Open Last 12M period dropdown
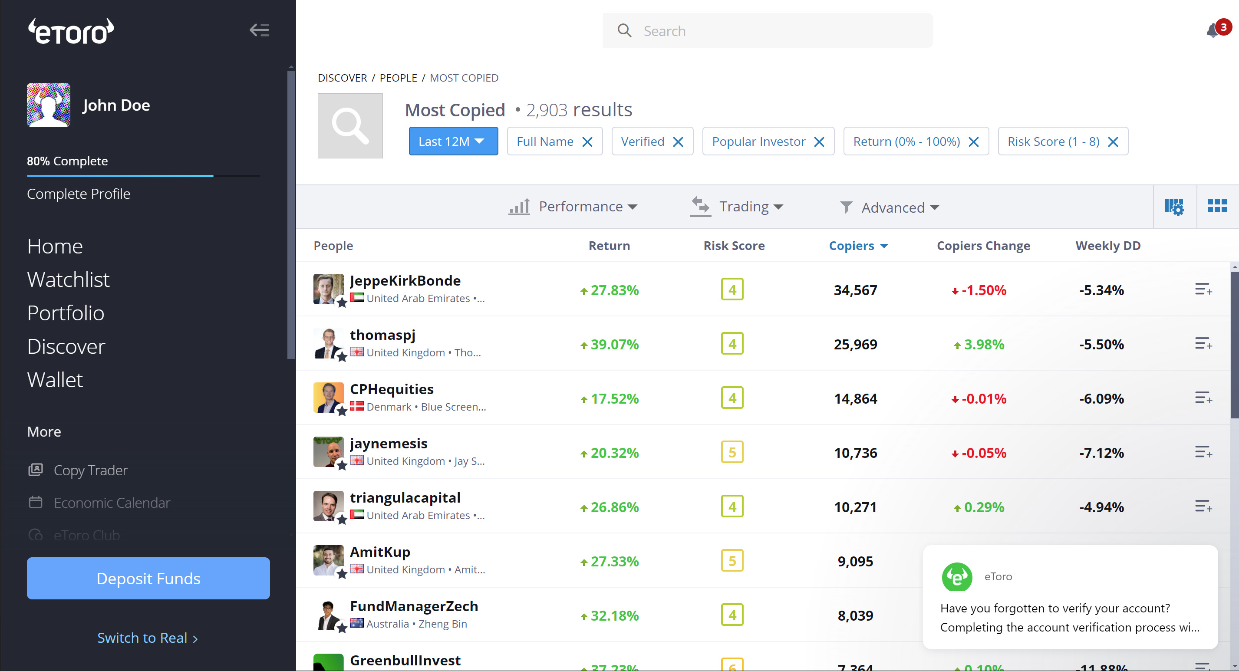1239x671 pixels. [453, 141]
